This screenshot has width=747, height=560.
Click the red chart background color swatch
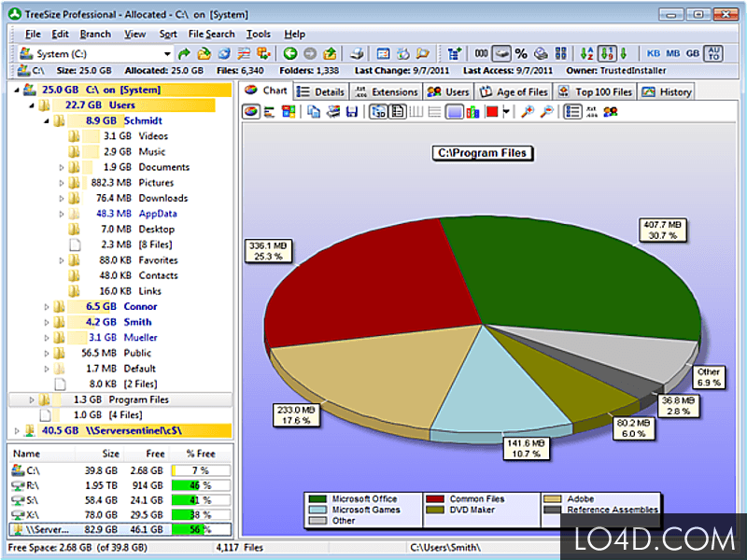click(x=492, y=112)
